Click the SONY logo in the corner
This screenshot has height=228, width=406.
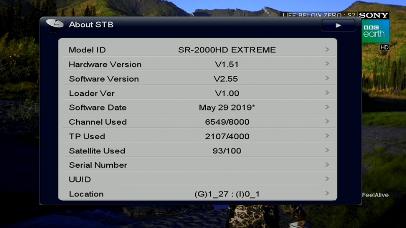pos(374,15)
